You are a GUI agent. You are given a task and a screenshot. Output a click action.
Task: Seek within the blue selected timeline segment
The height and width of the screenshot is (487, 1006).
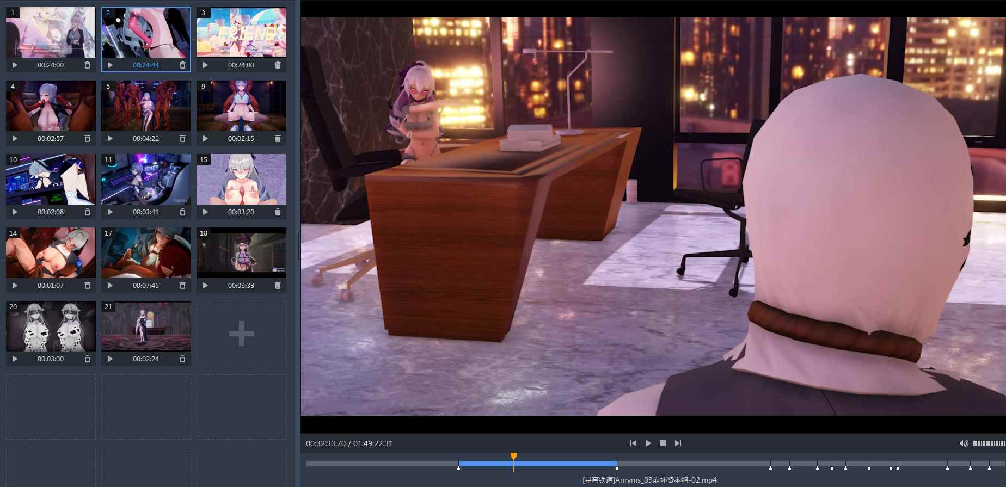point(538,464)
